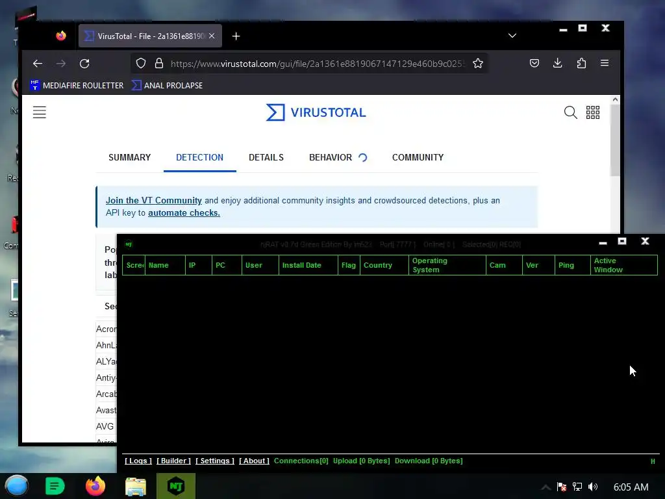Open njRAT Logs
The height and width of the screenshot is (499, 665).
click(x=138, y=461)
